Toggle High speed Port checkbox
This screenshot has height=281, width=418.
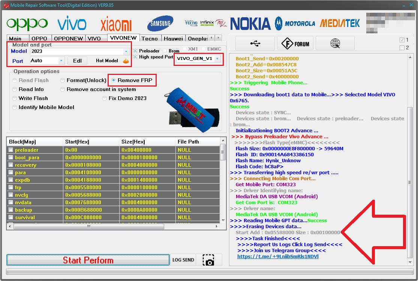click(135, 57)
